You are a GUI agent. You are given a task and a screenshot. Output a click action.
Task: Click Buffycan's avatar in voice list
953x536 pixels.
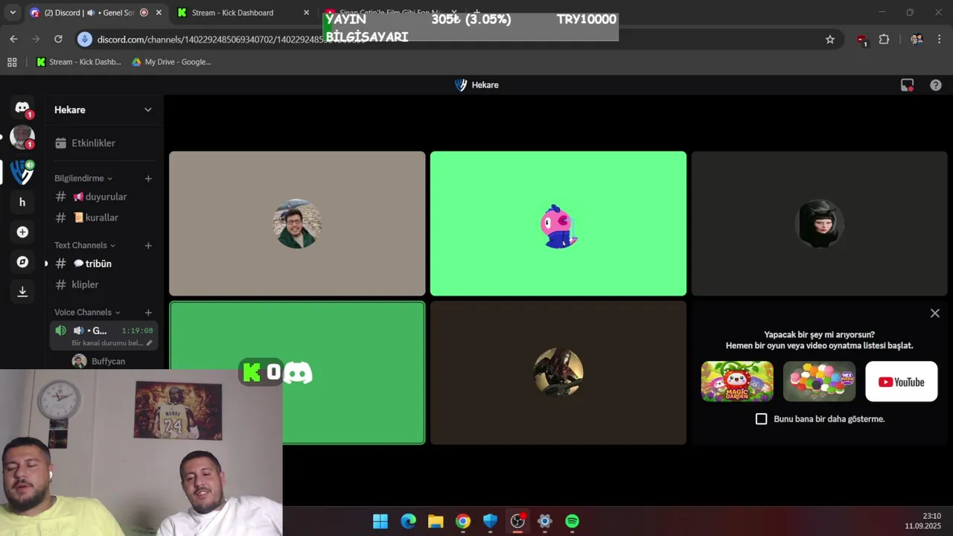click(79, 361)
